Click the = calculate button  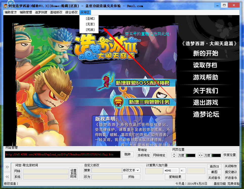point(183,171)
